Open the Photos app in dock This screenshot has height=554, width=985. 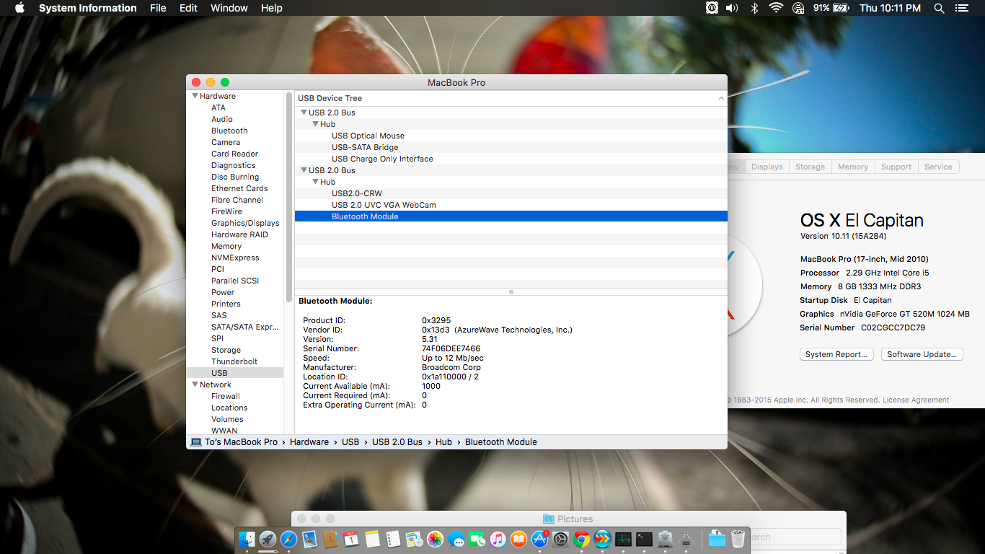pyautogui.click(x=435, y=539)
